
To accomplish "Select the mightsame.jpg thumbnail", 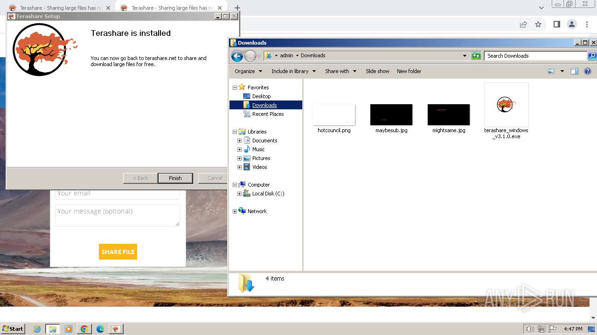I will (449, 114).
